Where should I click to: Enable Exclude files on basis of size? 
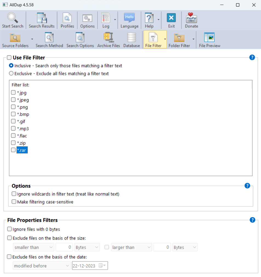[10, 238]
